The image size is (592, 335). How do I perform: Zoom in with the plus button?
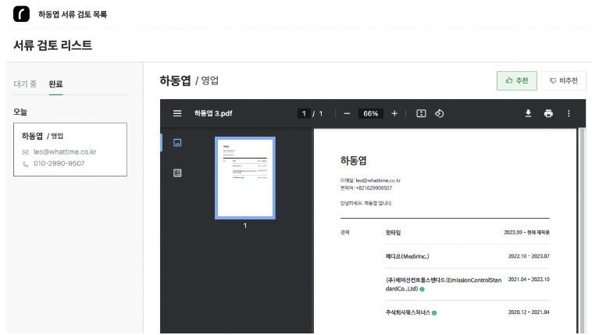pos(394,113)
